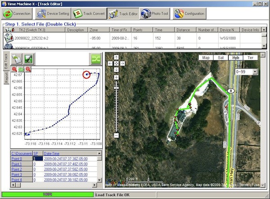The width and height of the screenshot is (270, 199).
Task: Sort by Device Info column header
Action: (251, 30)
